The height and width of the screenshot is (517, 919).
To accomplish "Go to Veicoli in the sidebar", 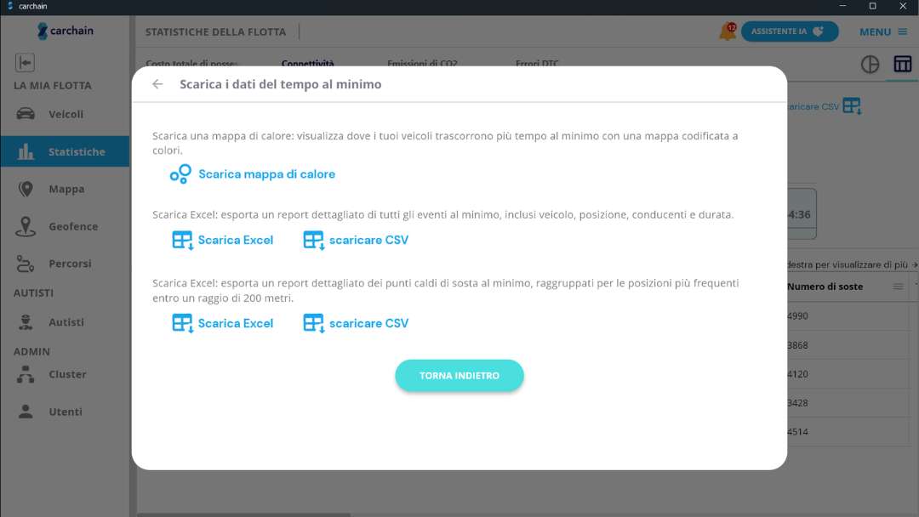I will point(65,114).
